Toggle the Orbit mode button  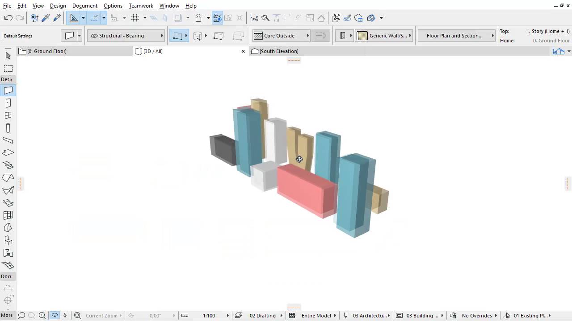tap(55, 315)
